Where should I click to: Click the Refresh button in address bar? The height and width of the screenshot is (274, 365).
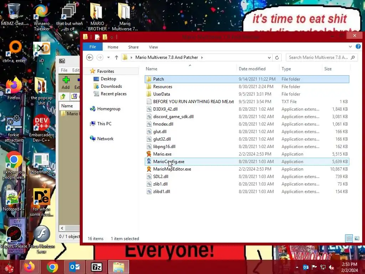pos(277,57)
